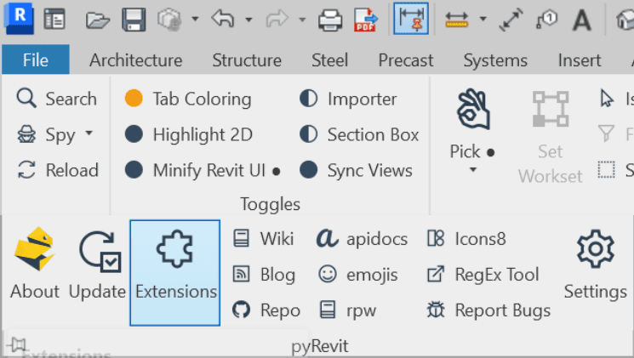Screen dimensions: 634x358
Task: Toggle Tab Coloring
Action: [x=188, y=99]
